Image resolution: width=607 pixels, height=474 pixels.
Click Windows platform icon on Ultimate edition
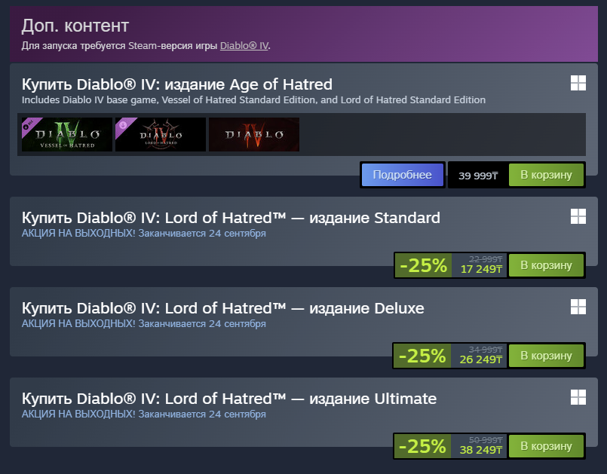tap(578, 397)
